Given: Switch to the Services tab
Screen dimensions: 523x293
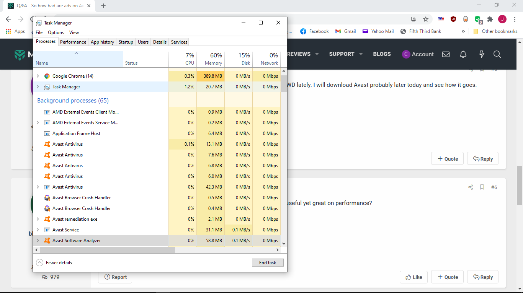Looking at the screenshot, I should click(179, 42).
